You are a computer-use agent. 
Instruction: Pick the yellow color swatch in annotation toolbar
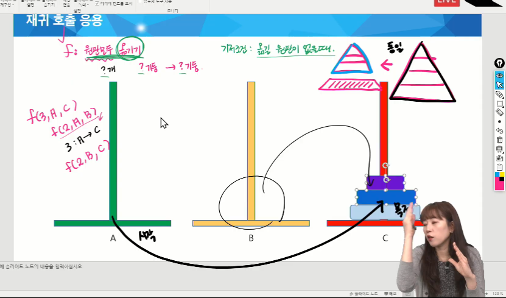click(x=502, y=174)
